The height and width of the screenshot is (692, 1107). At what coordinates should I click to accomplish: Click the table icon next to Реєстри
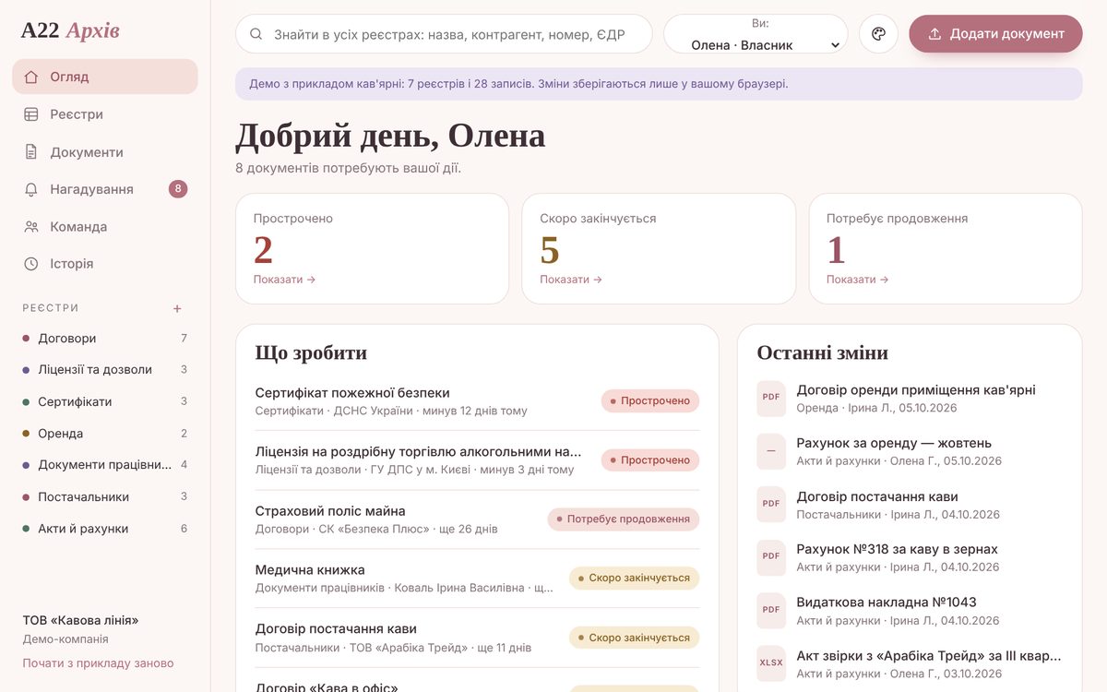31,114
